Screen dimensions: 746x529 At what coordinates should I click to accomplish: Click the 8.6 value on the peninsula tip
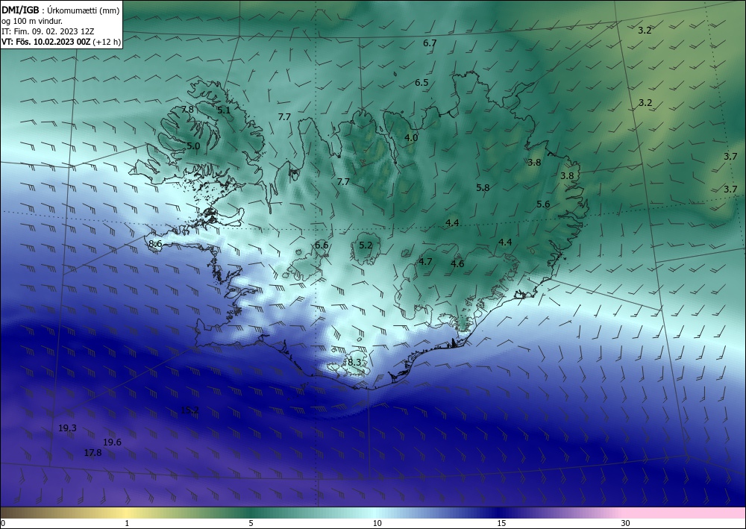[x=155, y=244]
